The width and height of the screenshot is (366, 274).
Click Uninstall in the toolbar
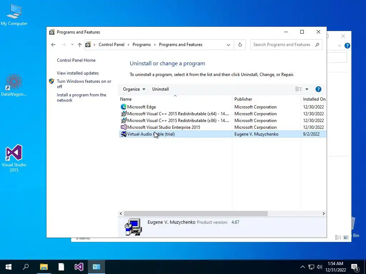pyautogui.click(x=160, y=89)
